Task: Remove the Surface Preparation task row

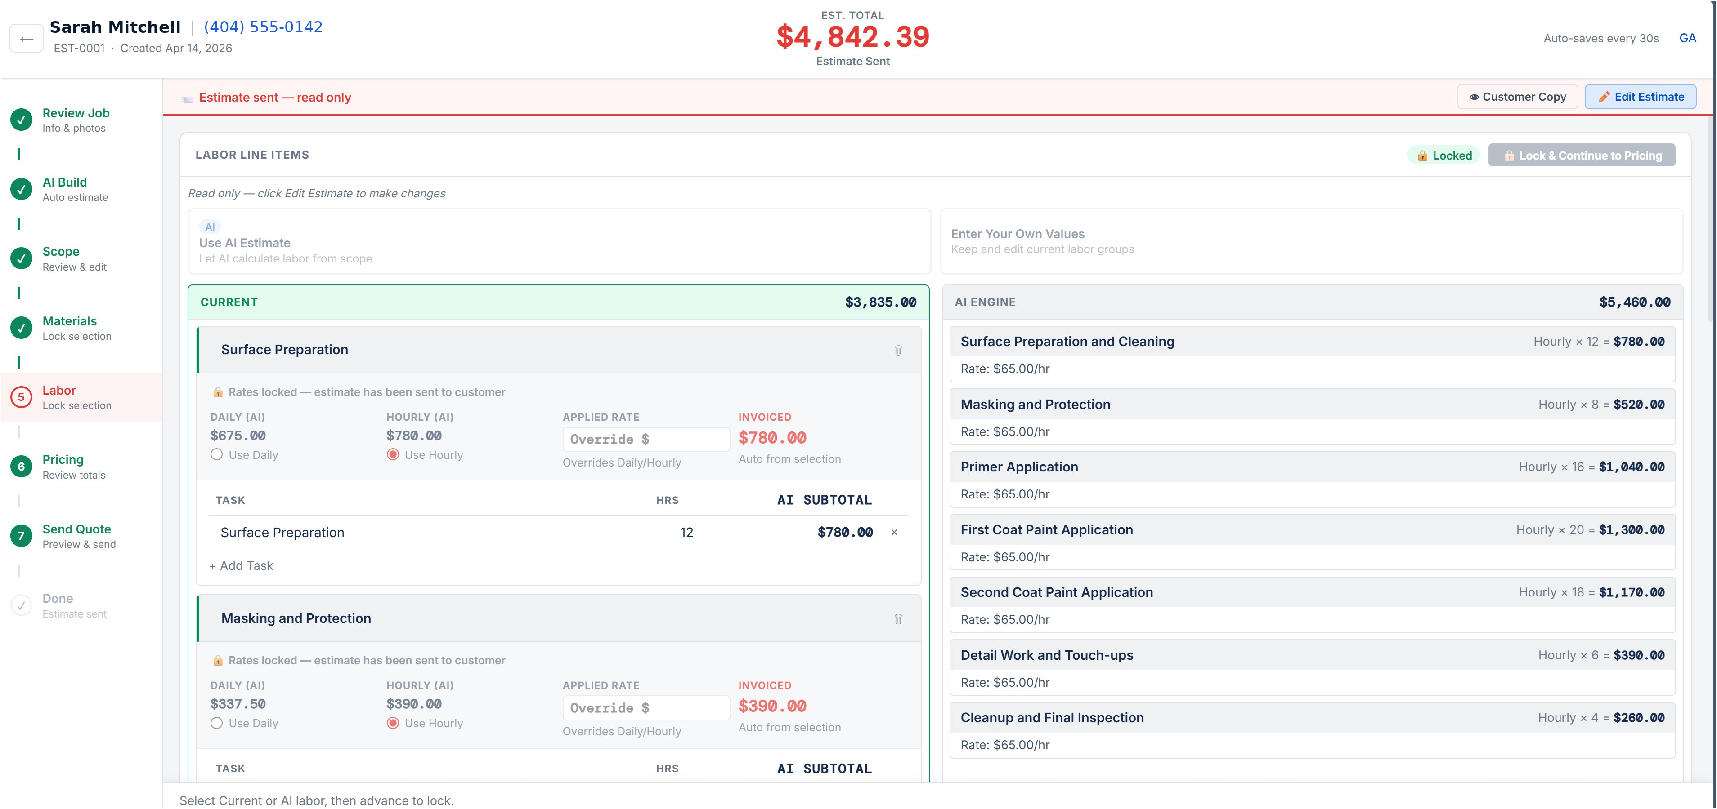Action: [894, 532]
